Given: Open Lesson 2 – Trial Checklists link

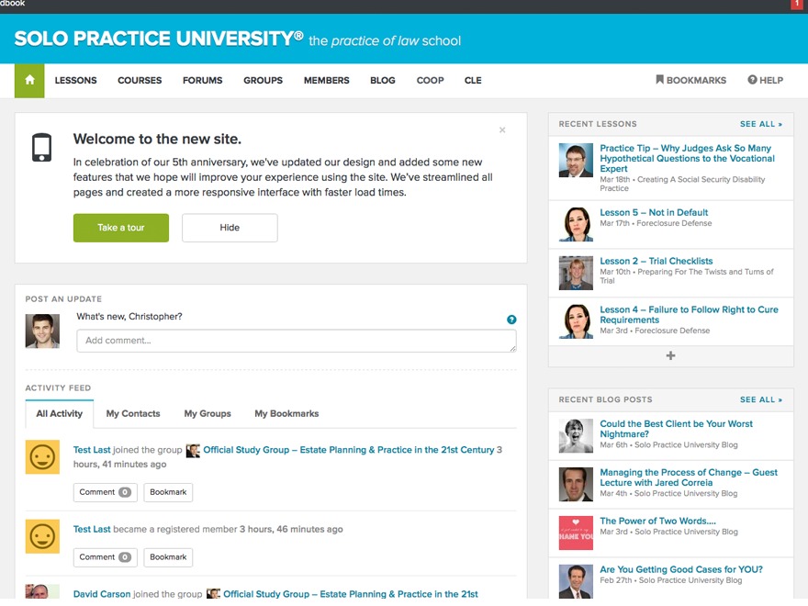Looking at the screenshot, I should pos(656,262).
